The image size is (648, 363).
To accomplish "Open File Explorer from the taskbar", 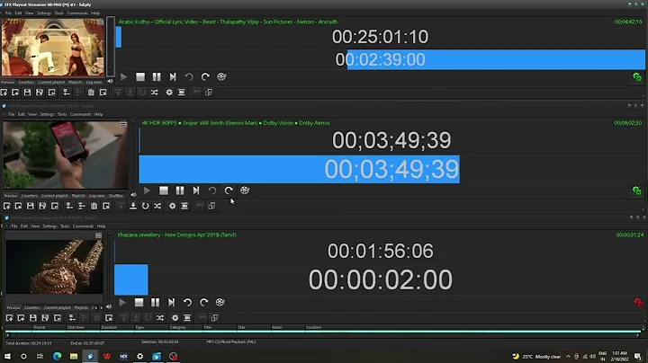I will 74,356.
